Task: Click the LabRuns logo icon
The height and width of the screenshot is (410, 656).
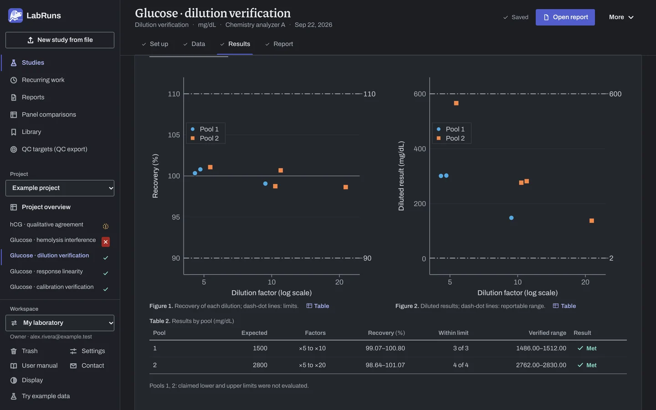Action: tap(15, 15)
